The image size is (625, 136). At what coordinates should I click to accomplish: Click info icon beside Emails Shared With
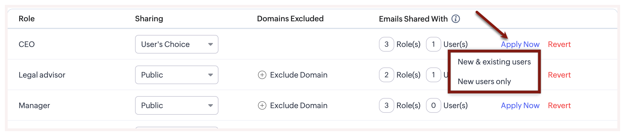[455, 19]
